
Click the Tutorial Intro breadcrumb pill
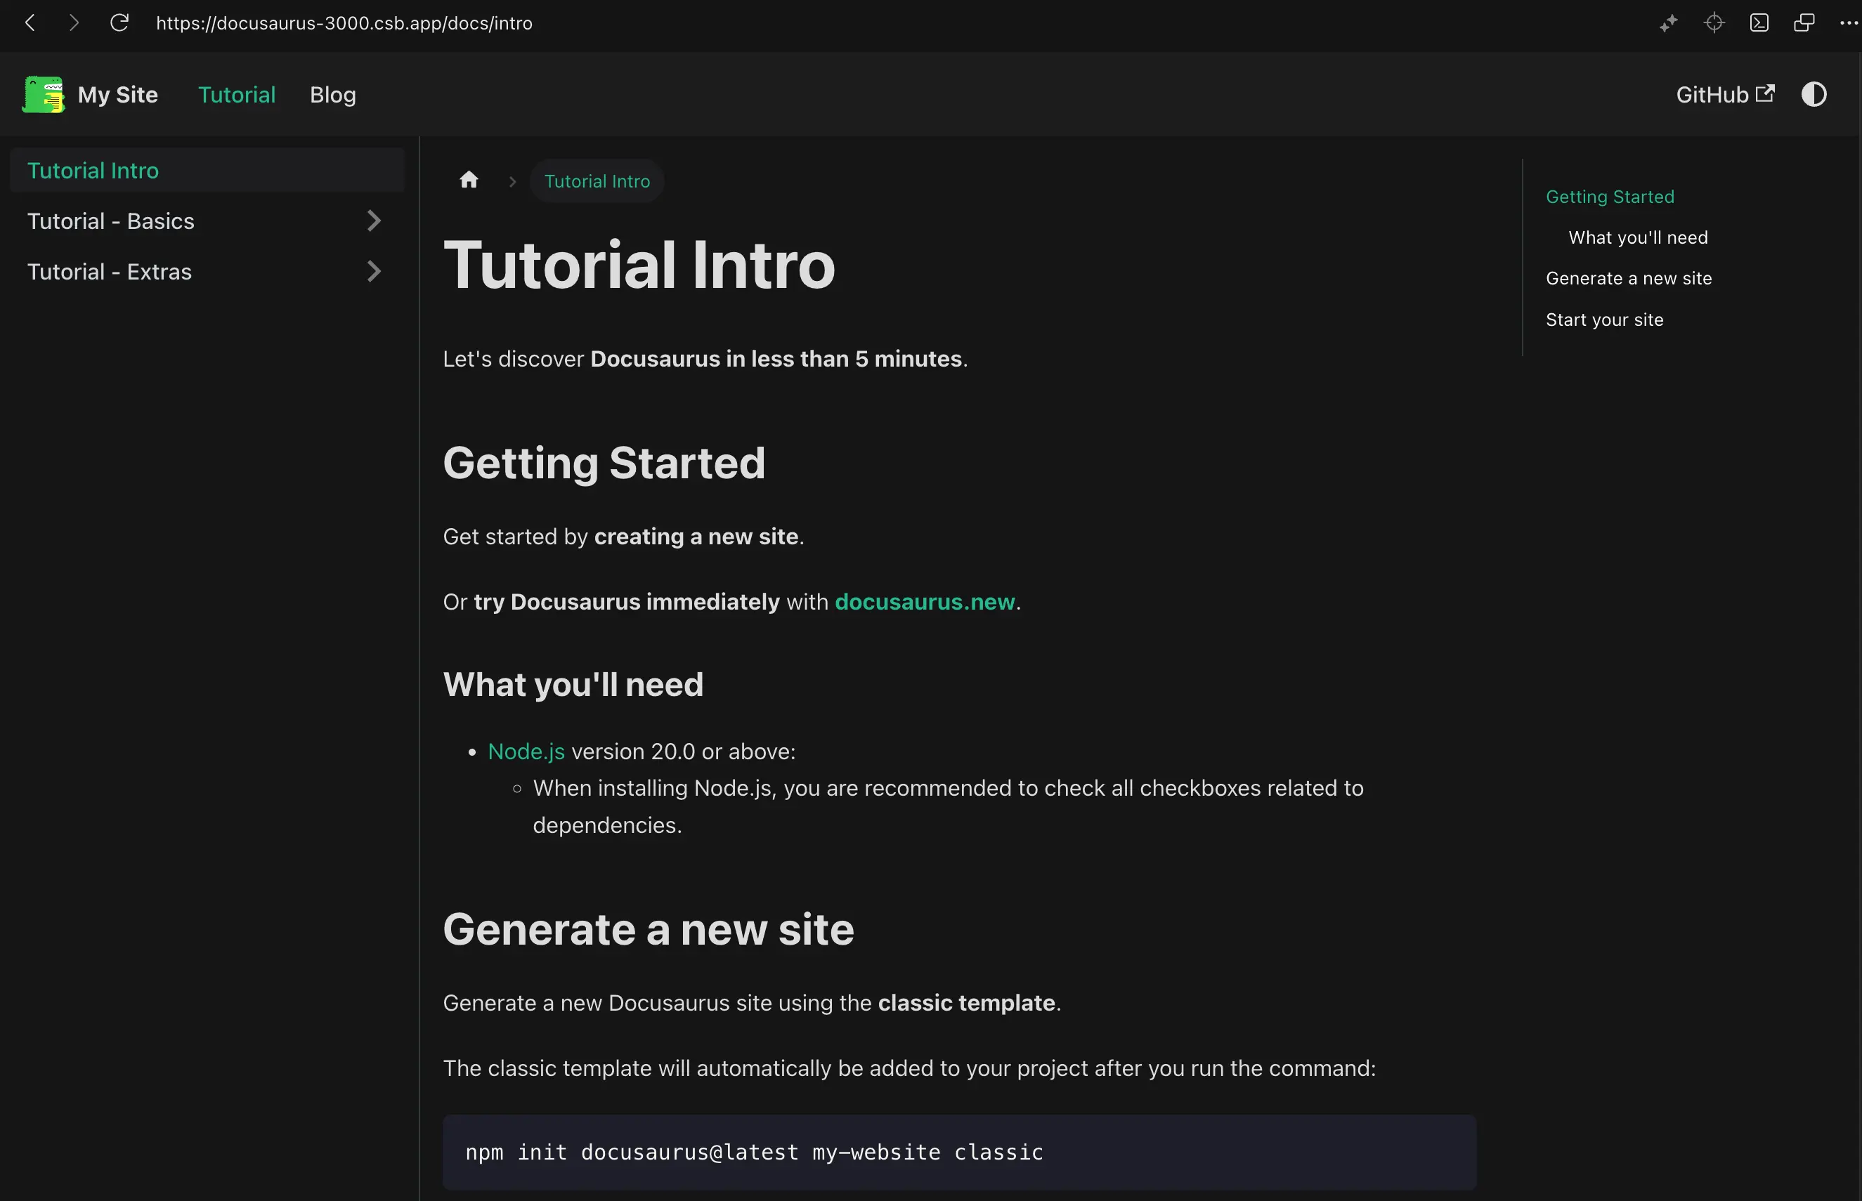tap(597, 181)
